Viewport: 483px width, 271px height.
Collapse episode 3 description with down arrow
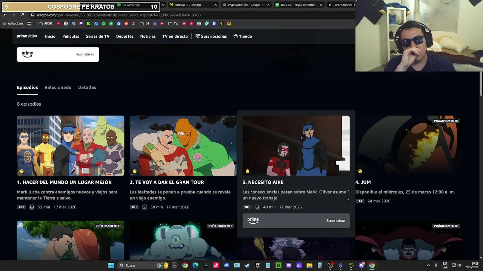coord(348,200)
